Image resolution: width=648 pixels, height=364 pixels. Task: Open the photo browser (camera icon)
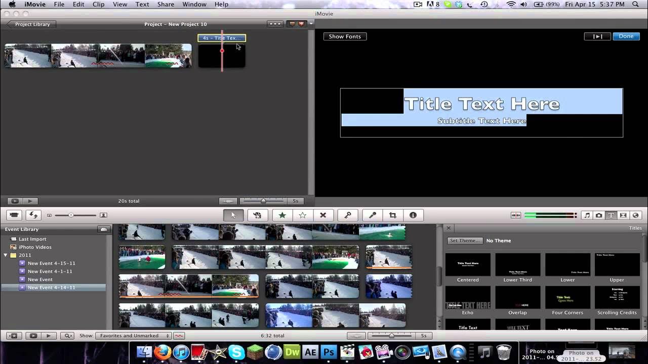coord(599,215)
